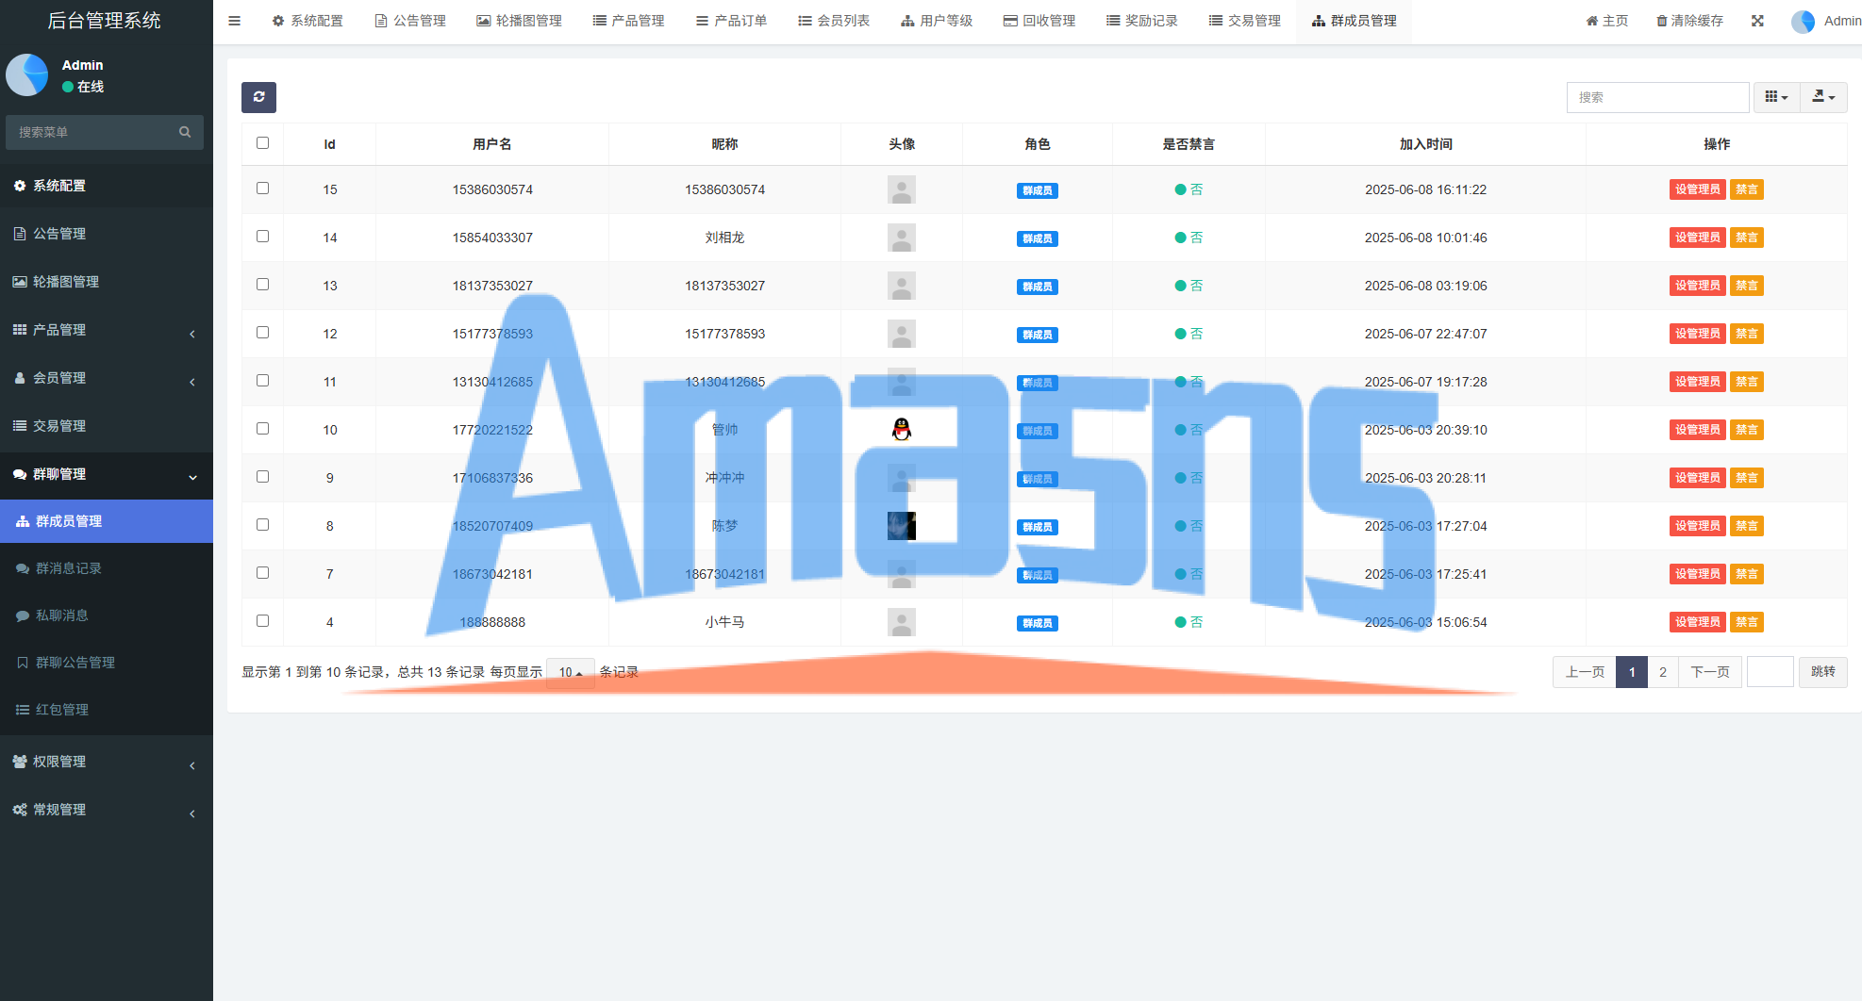Click in the table search input field
Image resolution: width=1862 pixels, height=1001 pixels.
pos(1657,97)
